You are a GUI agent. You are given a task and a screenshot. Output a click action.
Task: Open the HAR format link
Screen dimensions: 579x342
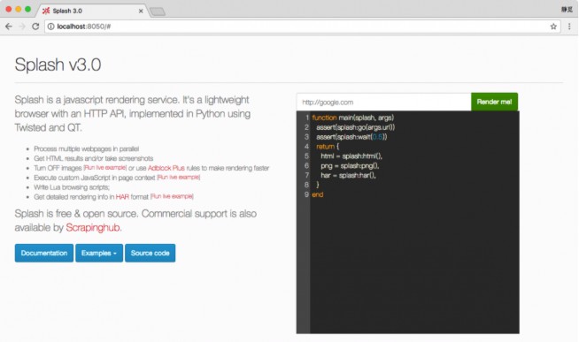click(122, 197)
